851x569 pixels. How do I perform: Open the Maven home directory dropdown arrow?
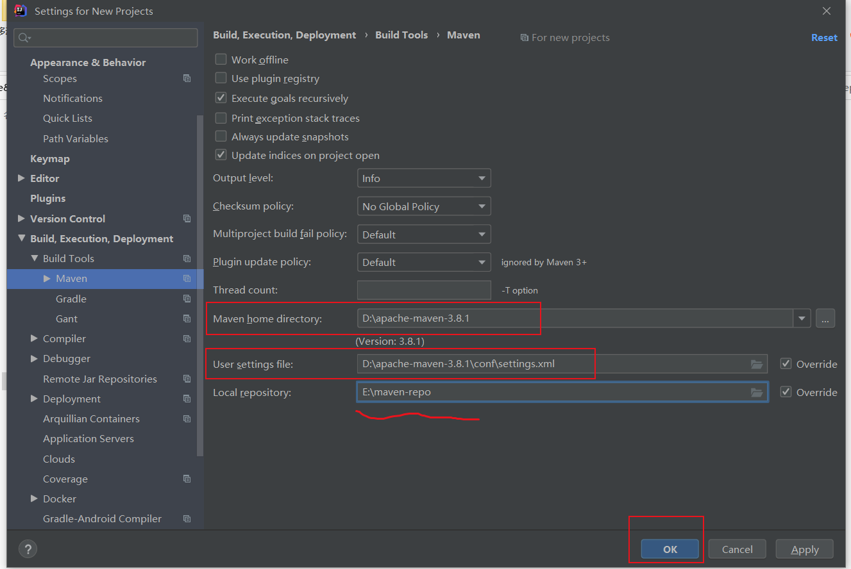point(802,318)
